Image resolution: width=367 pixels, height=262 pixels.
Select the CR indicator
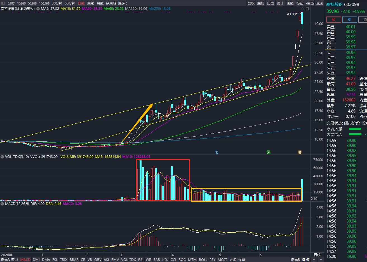click(83, 259)
